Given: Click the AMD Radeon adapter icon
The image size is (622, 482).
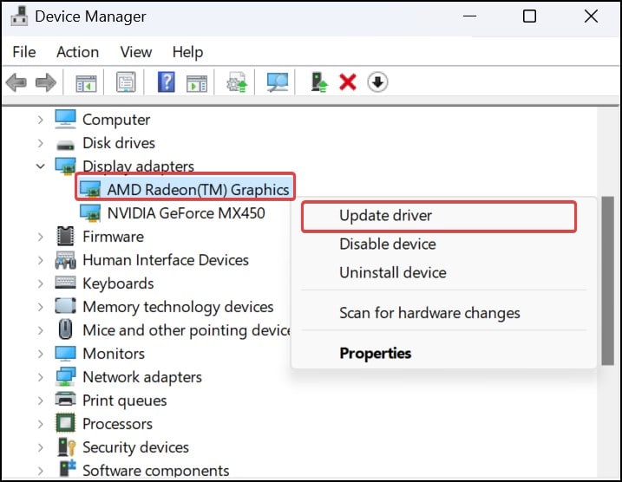Looking at the screenshot, I should tap(90, 190).
